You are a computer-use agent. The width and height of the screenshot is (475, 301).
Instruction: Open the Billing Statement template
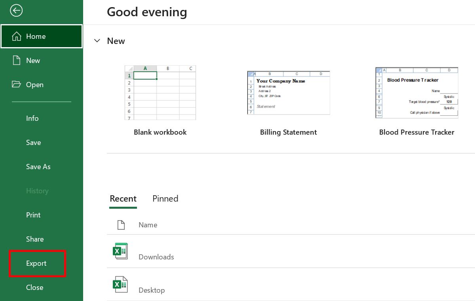288,92
